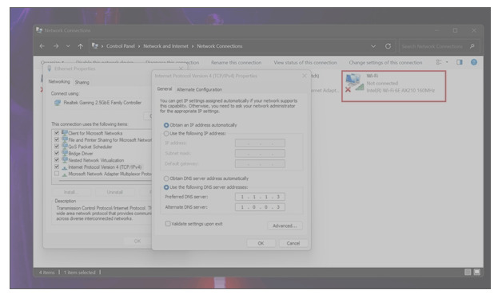Click Uninstall button in Ethernet Properties
The height and width of the screenshot is (294, 498).
[x=114, y=192]
